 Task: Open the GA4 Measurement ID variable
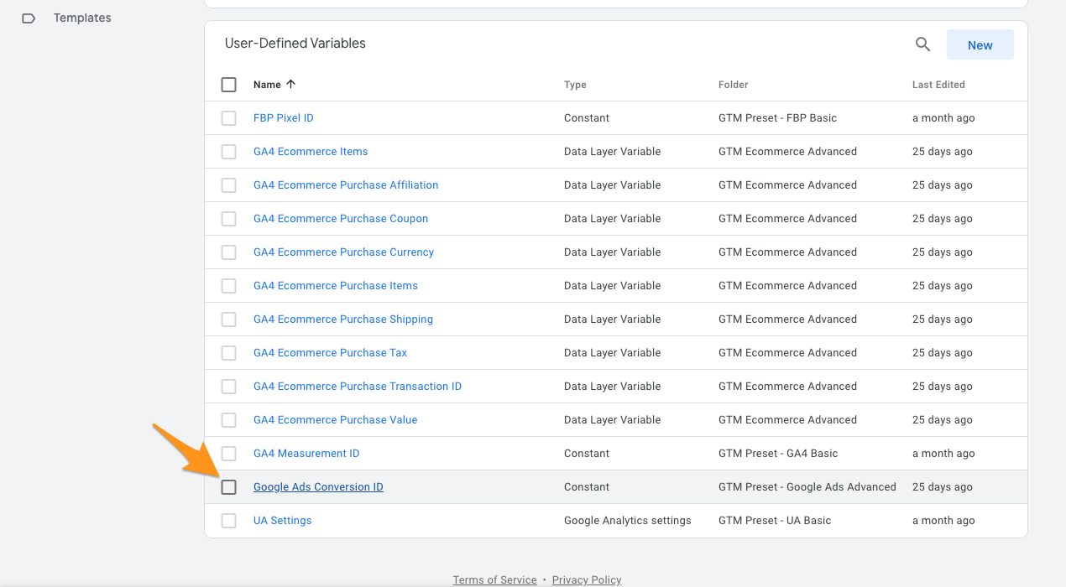tap(306, 454)
